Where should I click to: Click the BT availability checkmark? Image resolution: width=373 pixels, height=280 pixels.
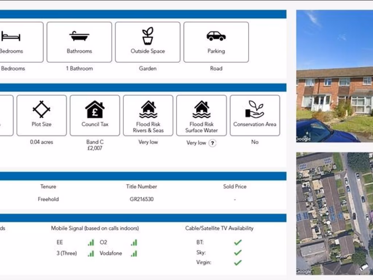[238, 242]
